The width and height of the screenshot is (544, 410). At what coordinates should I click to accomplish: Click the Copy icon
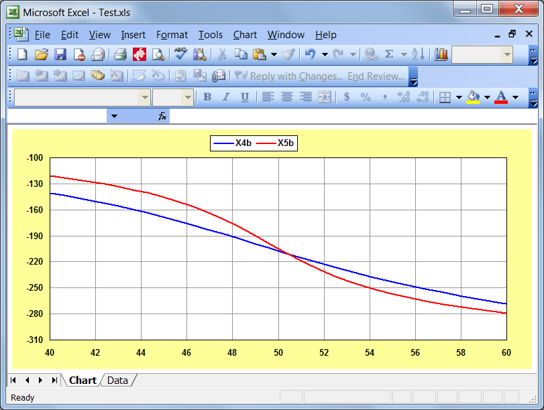(x=240, y=54)
